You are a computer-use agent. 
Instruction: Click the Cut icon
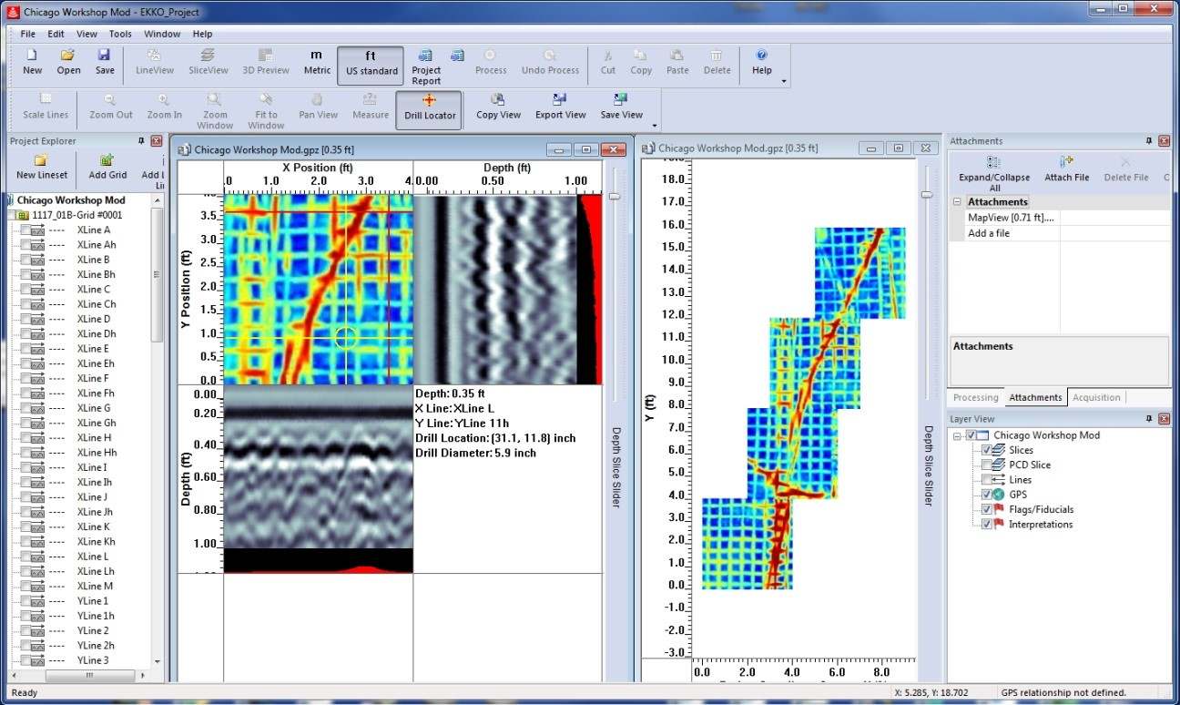point(607,63)
